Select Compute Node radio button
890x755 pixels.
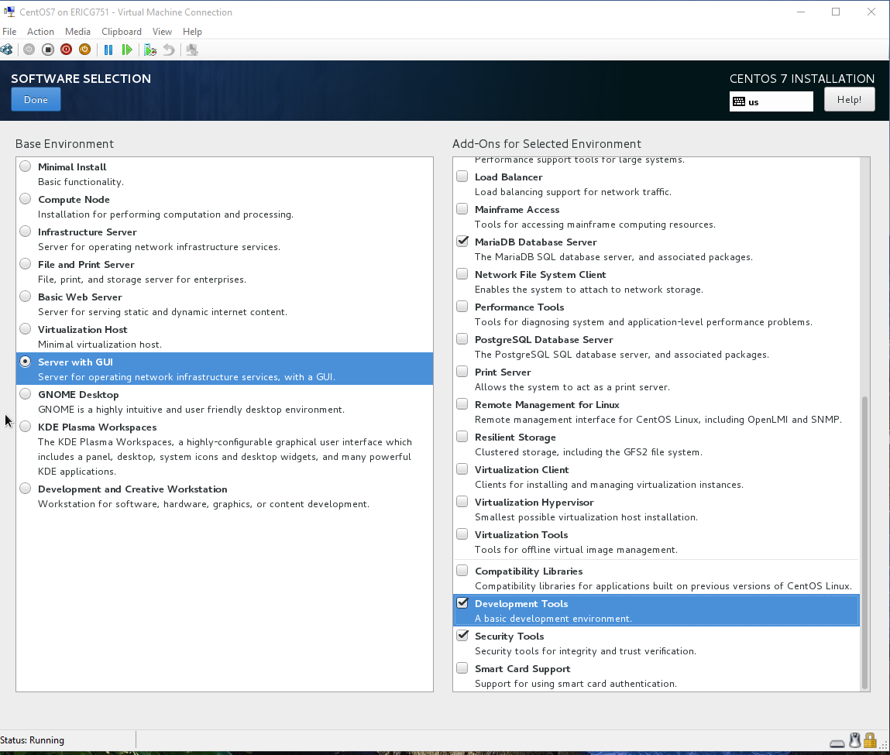tap(26, 198)
